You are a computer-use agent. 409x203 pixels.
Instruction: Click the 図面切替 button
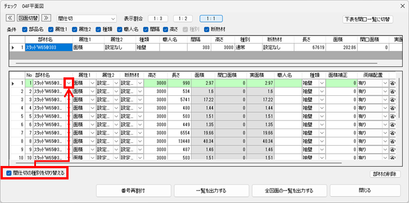(28, 18)
